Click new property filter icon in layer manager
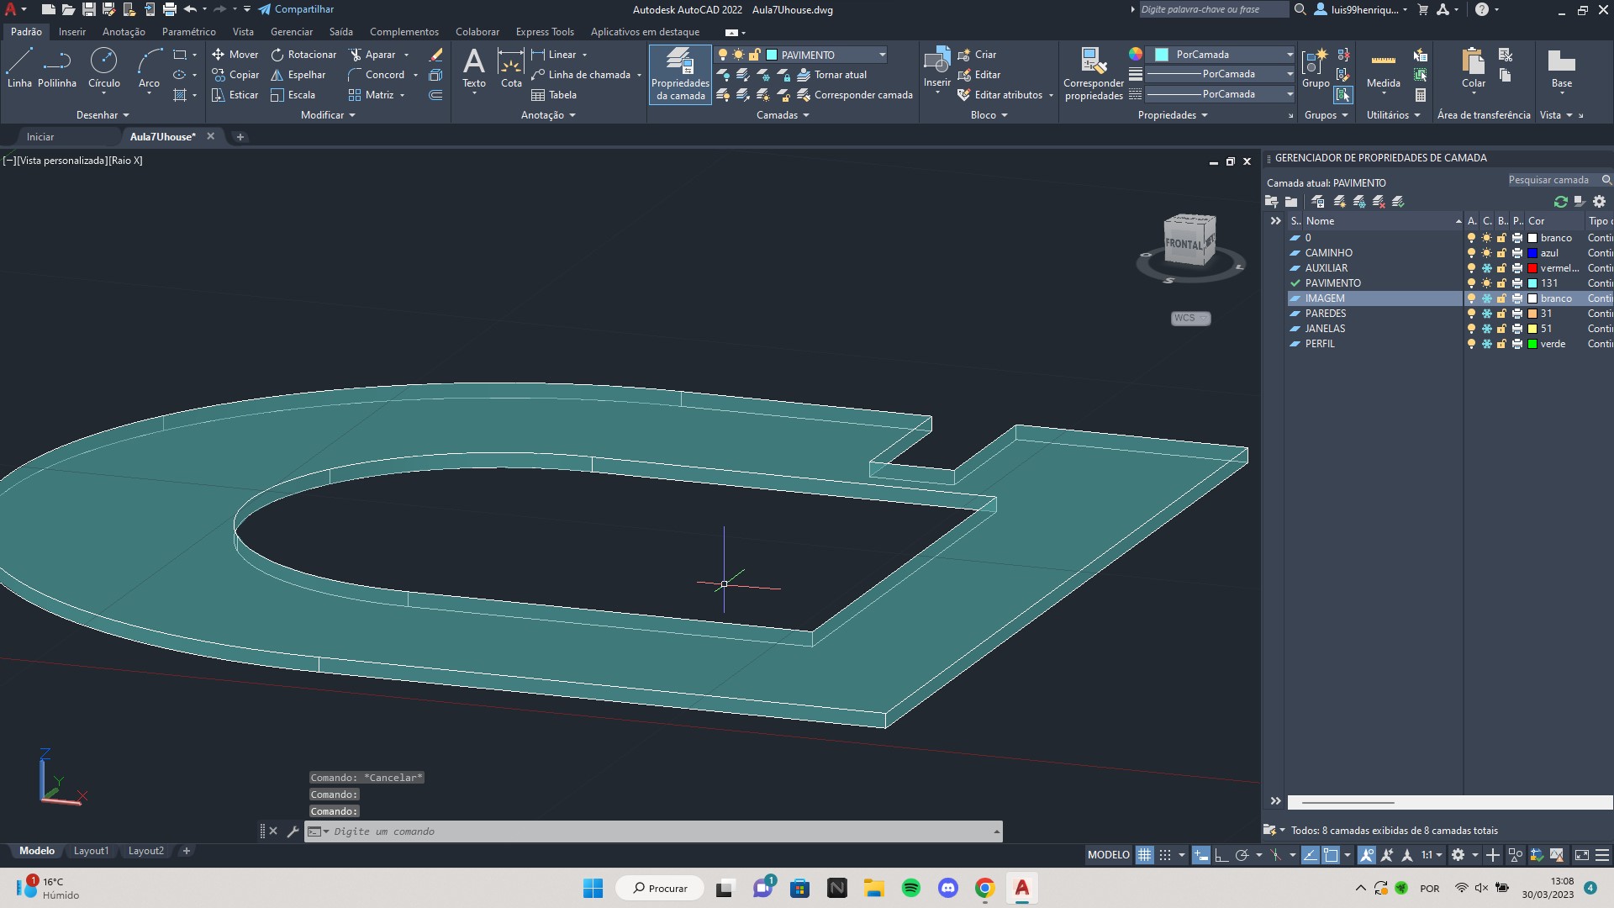 click(1271, 202)
